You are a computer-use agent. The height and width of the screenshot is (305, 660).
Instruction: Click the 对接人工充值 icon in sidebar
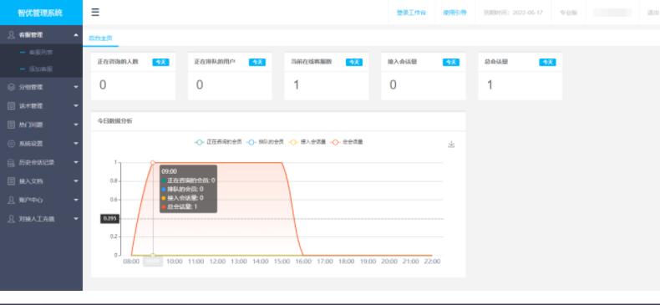[12, 219]
